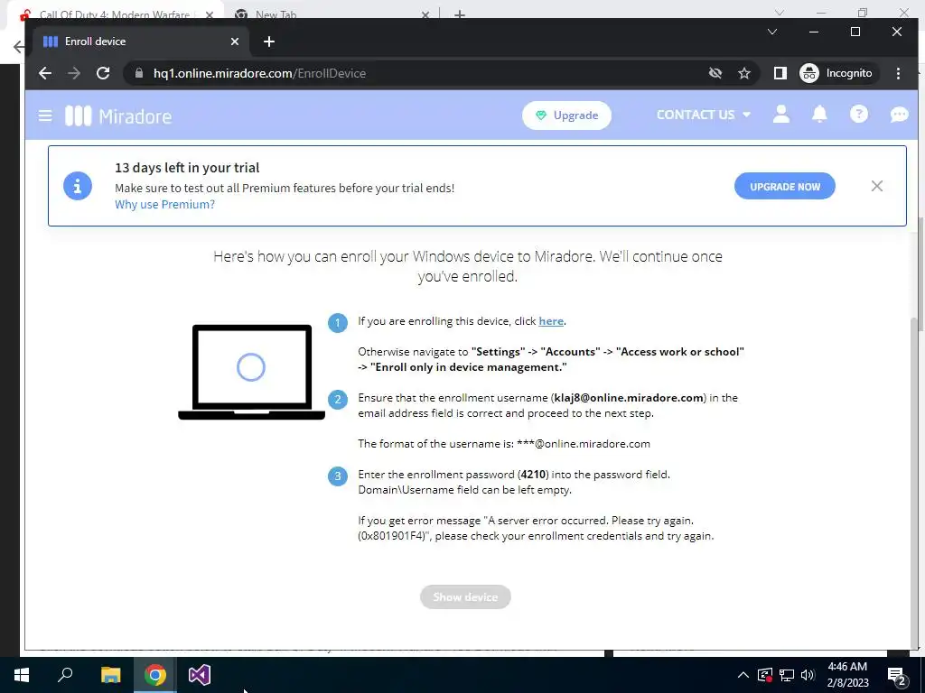Image resolution: width=925 pixels, height=693 pixels.
Task: Click enrollment username klaj8@online.miradore.com
Action: (629, 398)
